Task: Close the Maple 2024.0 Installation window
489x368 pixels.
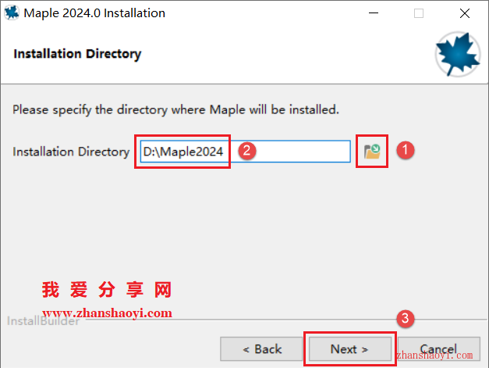Action: (x=465, y=13)
